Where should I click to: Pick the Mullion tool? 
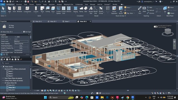tap(69, 9)
